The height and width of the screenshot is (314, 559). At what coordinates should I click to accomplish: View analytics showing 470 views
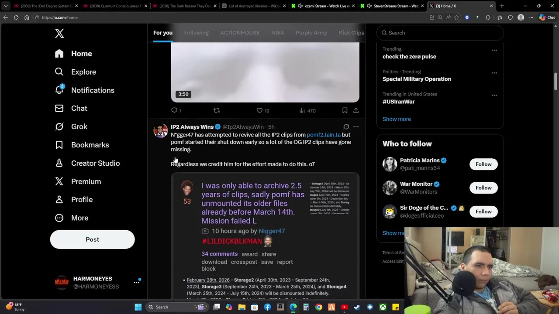click(307, 111)
